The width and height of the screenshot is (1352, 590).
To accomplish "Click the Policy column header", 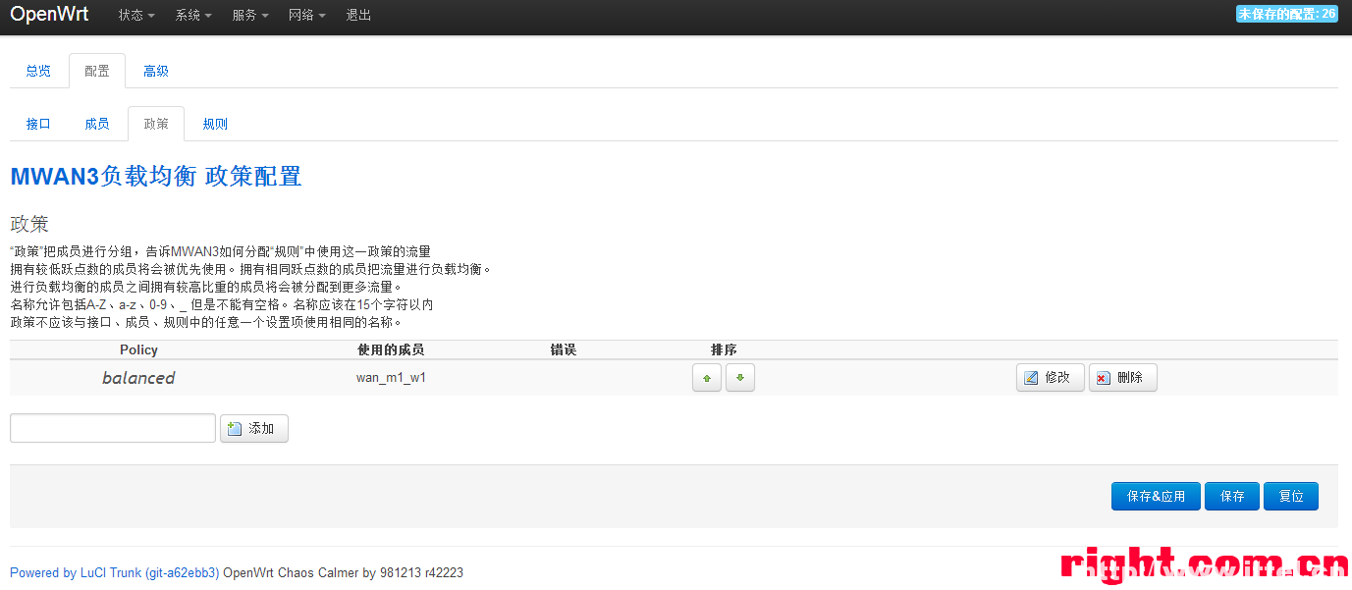I will click(138, 349).
